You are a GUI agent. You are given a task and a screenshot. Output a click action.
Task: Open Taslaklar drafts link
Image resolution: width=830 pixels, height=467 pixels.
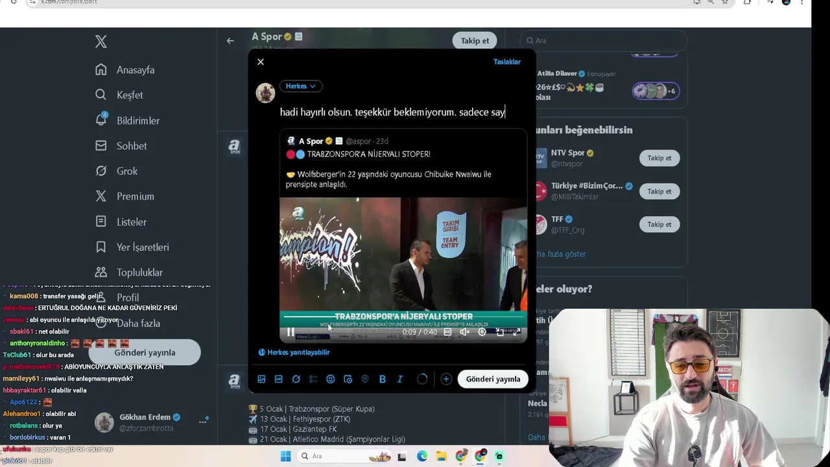507,62
